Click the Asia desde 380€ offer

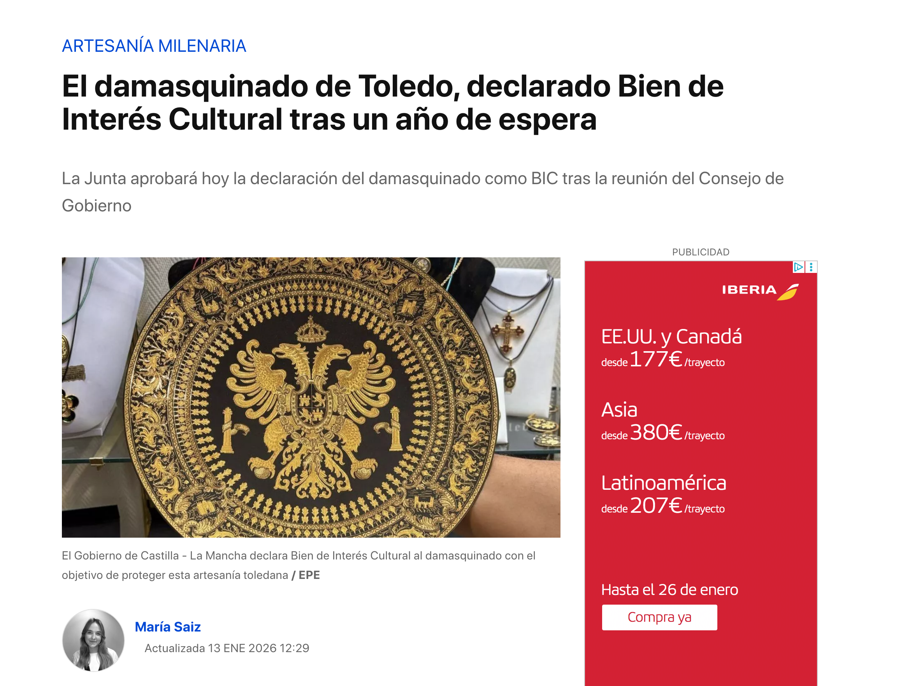[x=663, y=421]
